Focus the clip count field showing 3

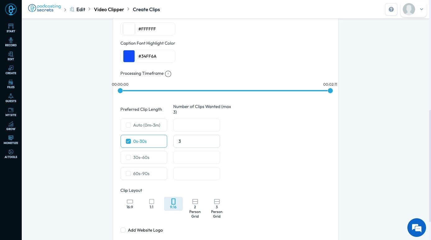tap(197, 141)
